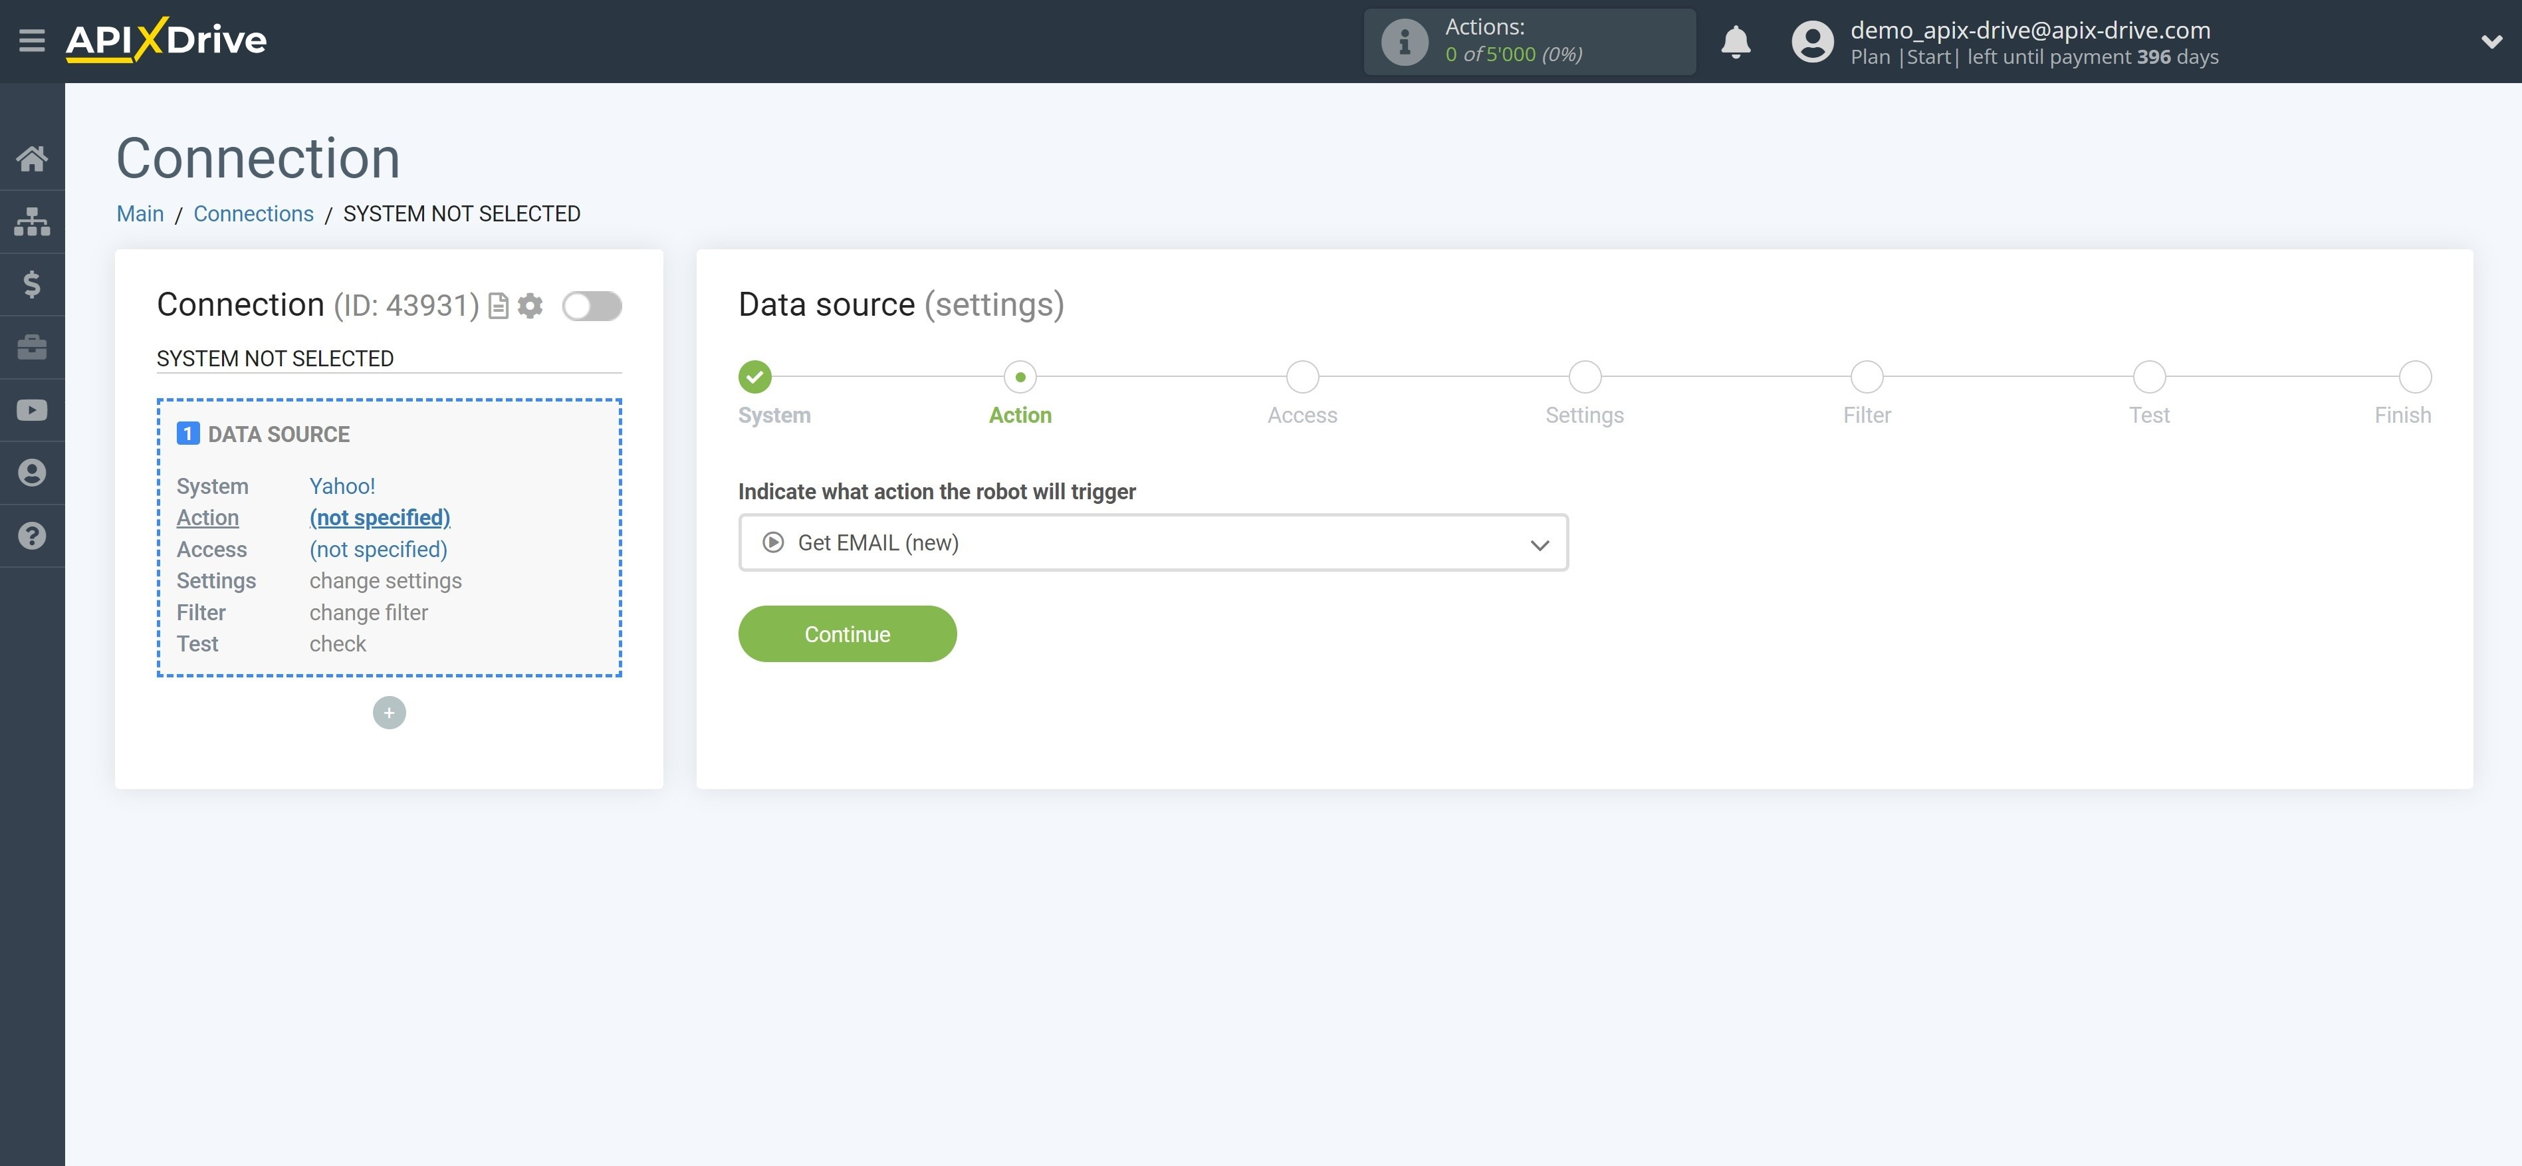Open the profile sidebar icon

(33, 473)
